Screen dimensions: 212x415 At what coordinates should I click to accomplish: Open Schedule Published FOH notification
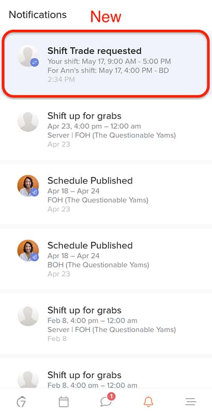click(106, 195)
